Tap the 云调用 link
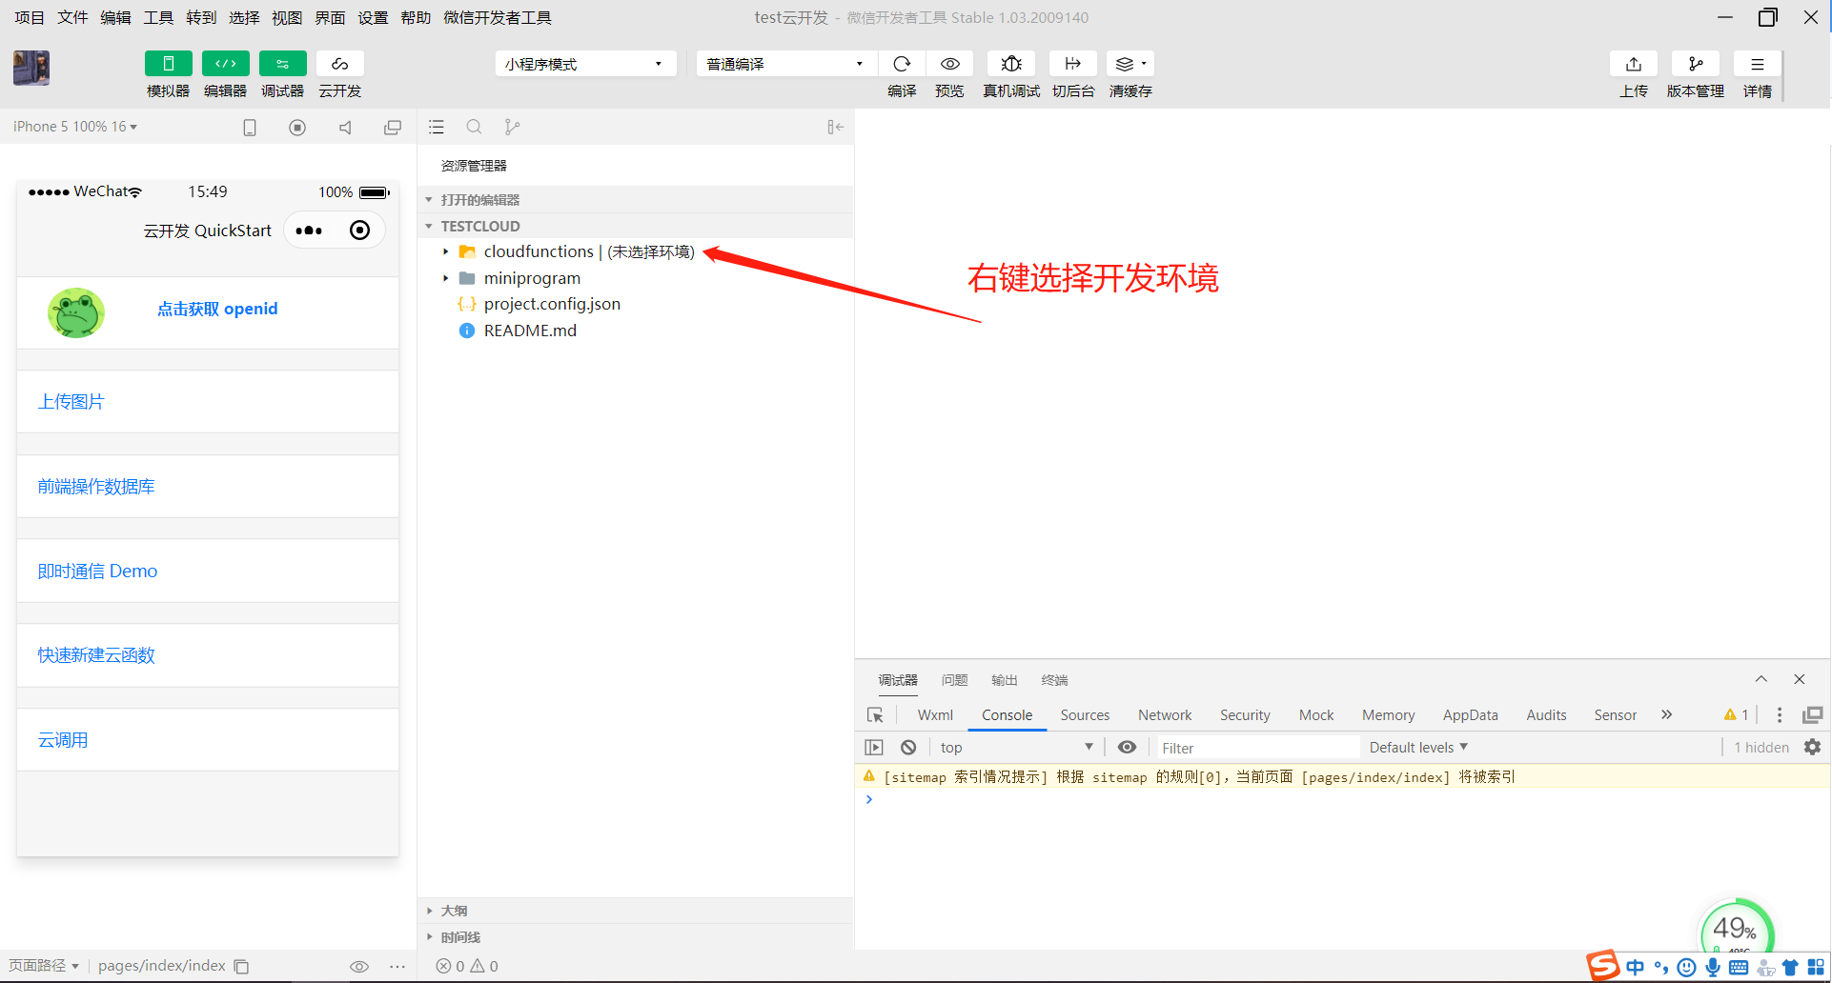Viewport: 1832px width, 983px height. click(x=63, y=740)
